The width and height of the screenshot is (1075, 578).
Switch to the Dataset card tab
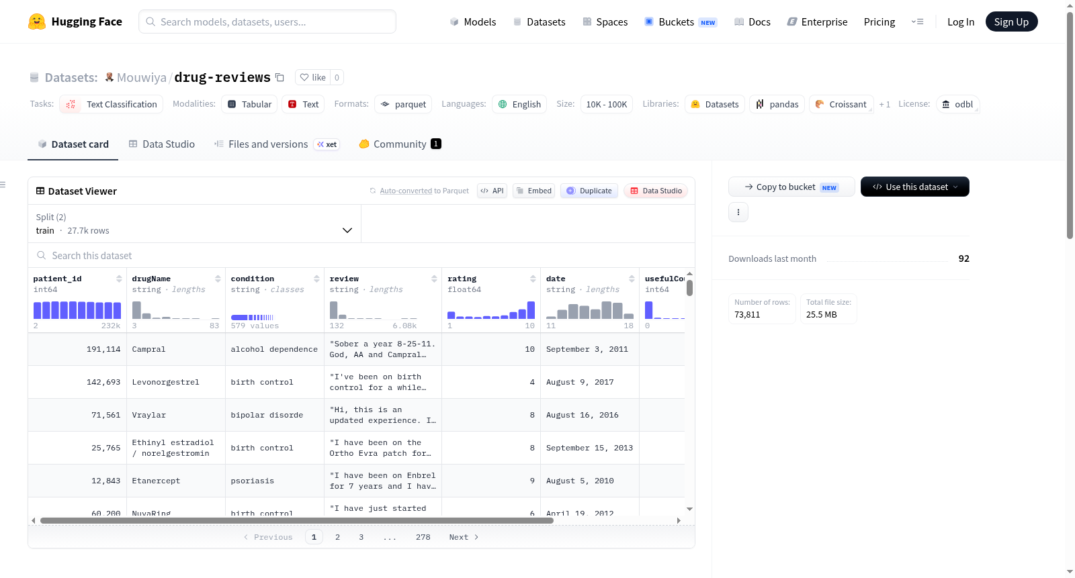(x=73, y=144)
